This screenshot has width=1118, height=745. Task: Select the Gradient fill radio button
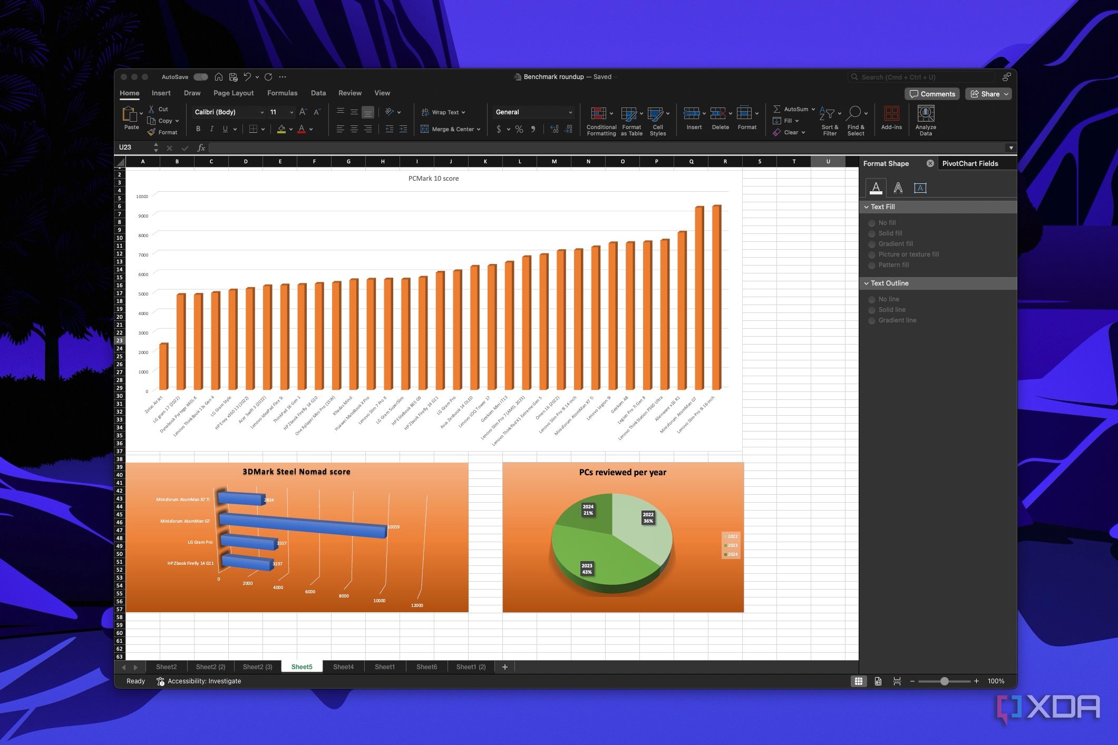[872, 244]
